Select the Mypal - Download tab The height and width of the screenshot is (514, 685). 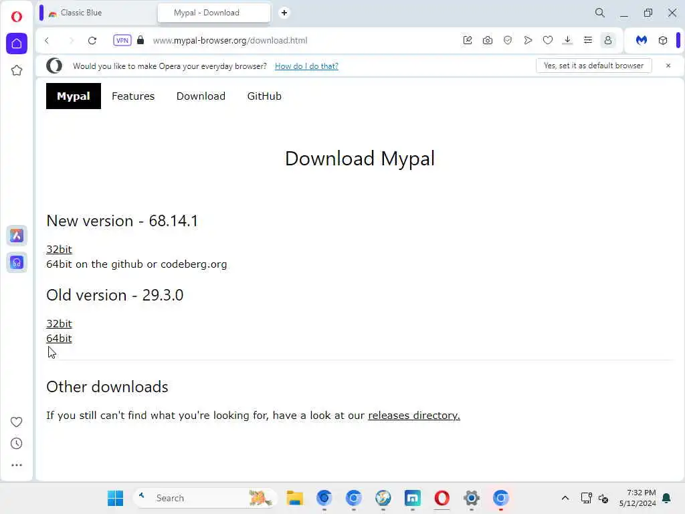(x=213, y=13)
